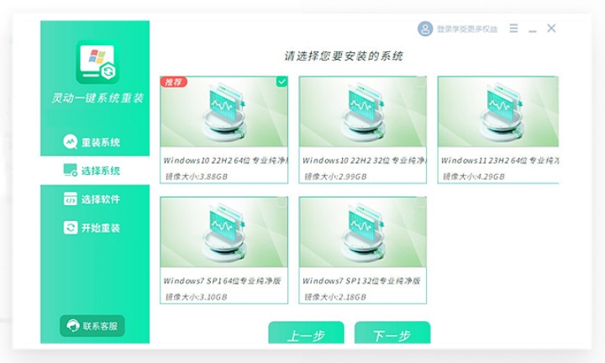
Task: Click the text 镜像大小:2.18GB
Action: (335, 297)
